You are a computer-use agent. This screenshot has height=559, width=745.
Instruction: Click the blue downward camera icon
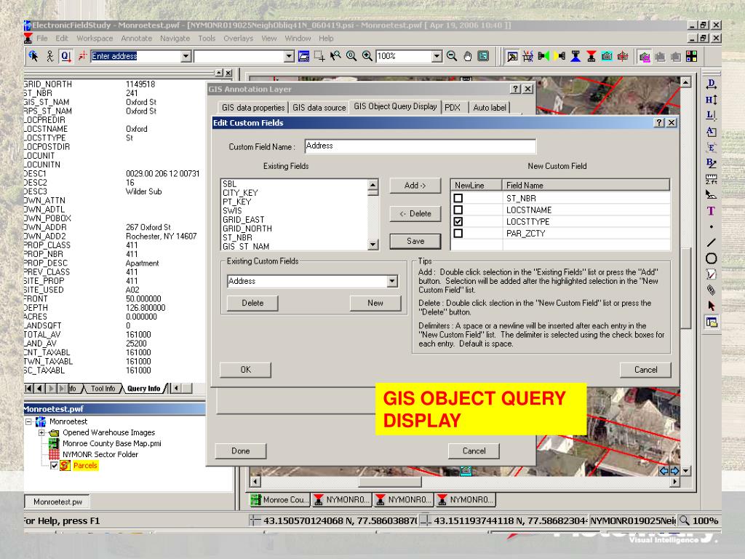point(575,56)
